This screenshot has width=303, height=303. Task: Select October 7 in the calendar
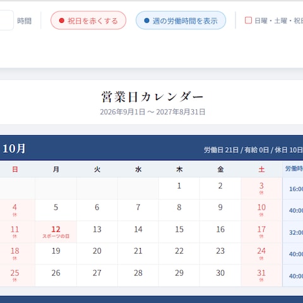(138, 210)
